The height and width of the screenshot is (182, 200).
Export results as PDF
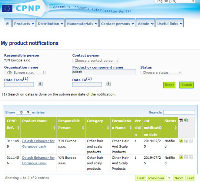coord(181,120)
